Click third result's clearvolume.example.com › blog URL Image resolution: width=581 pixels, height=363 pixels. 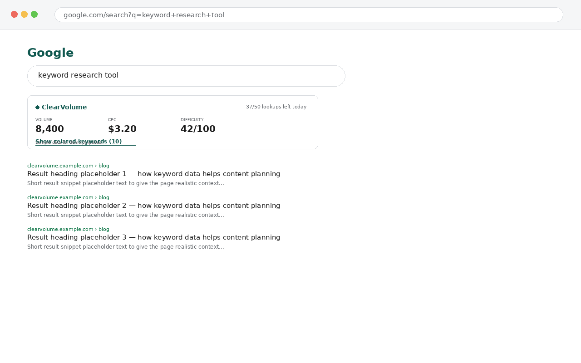68,229
